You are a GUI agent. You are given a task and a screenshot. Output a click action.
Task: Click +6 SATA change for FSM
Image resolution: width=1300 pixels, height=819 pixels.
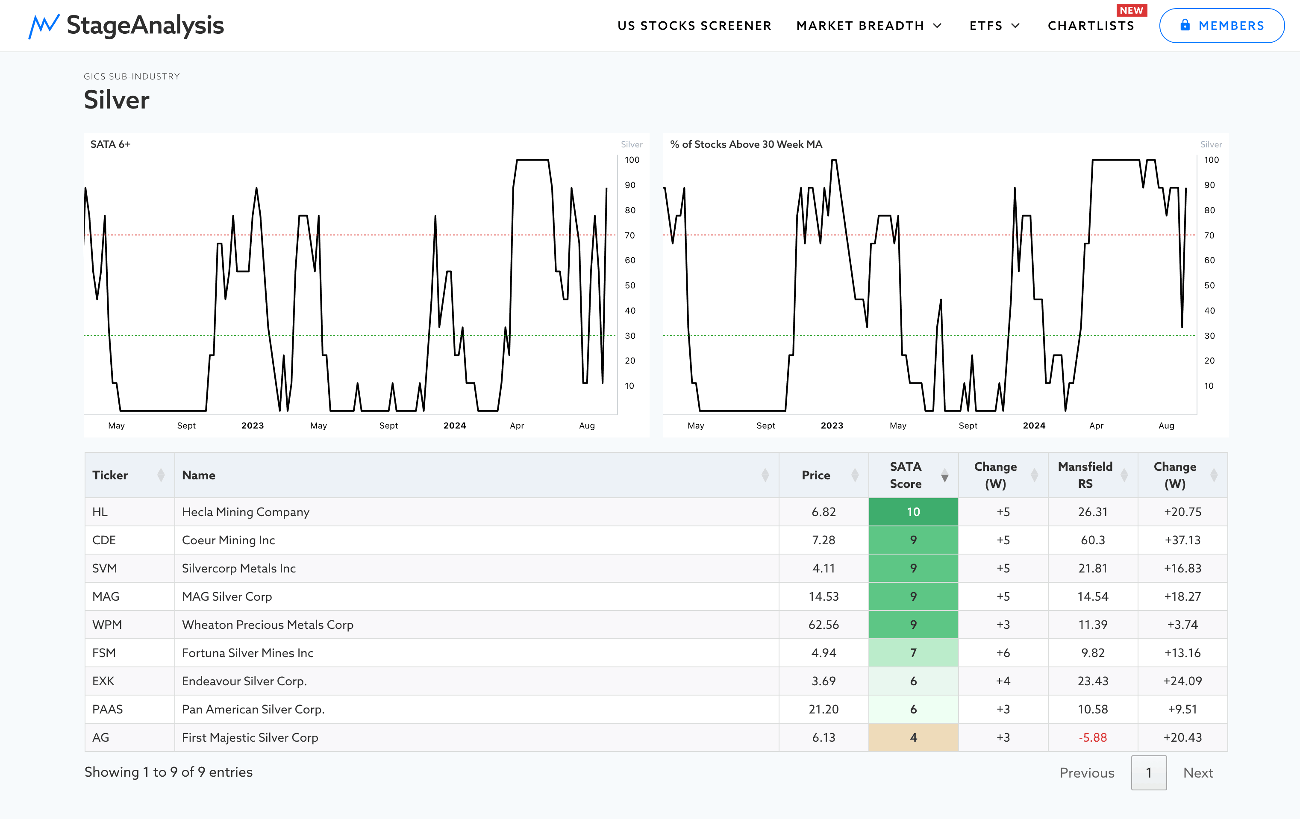[x=1003, y=653]
